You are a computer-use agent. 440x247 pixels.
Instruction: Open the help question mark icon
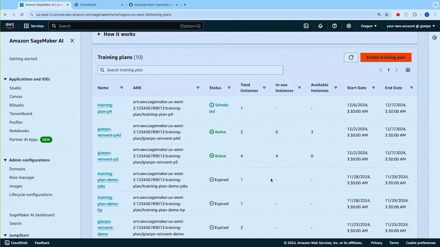(334, 26)
